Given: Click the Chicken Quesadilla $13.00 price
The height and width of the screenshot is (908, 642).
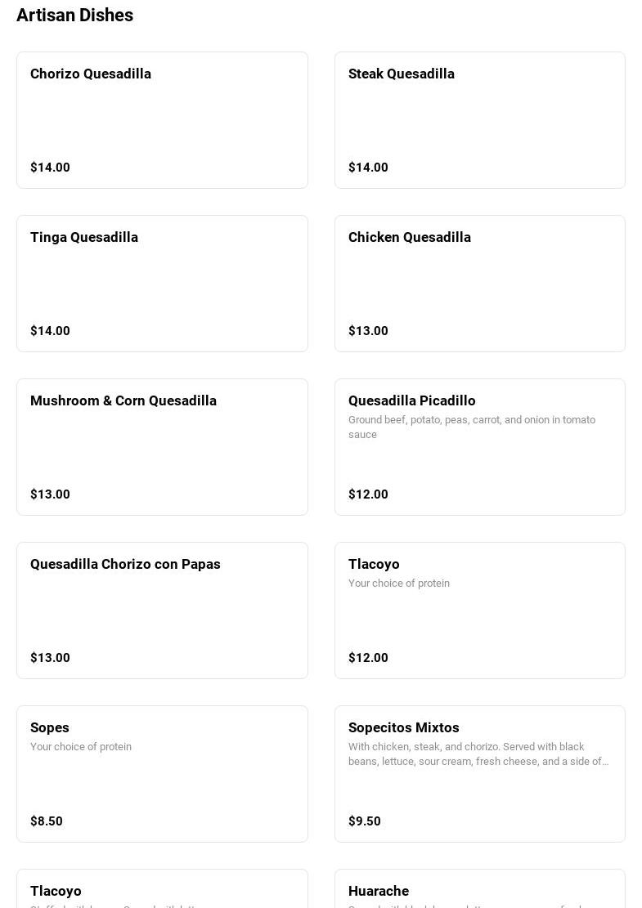Looking at the screenshot, I should [368, 331].
